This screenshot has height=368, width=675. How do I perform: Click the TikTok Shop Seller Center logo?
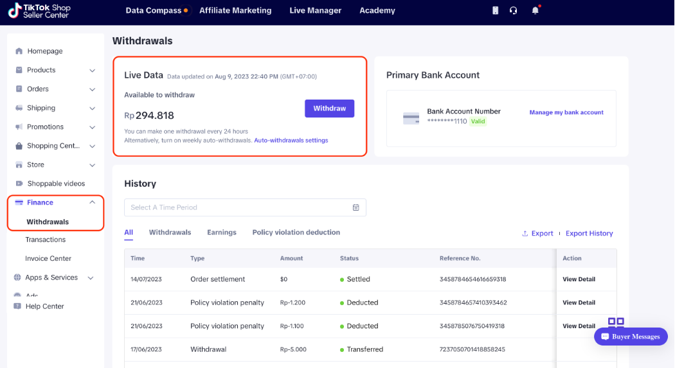point(40,11)
